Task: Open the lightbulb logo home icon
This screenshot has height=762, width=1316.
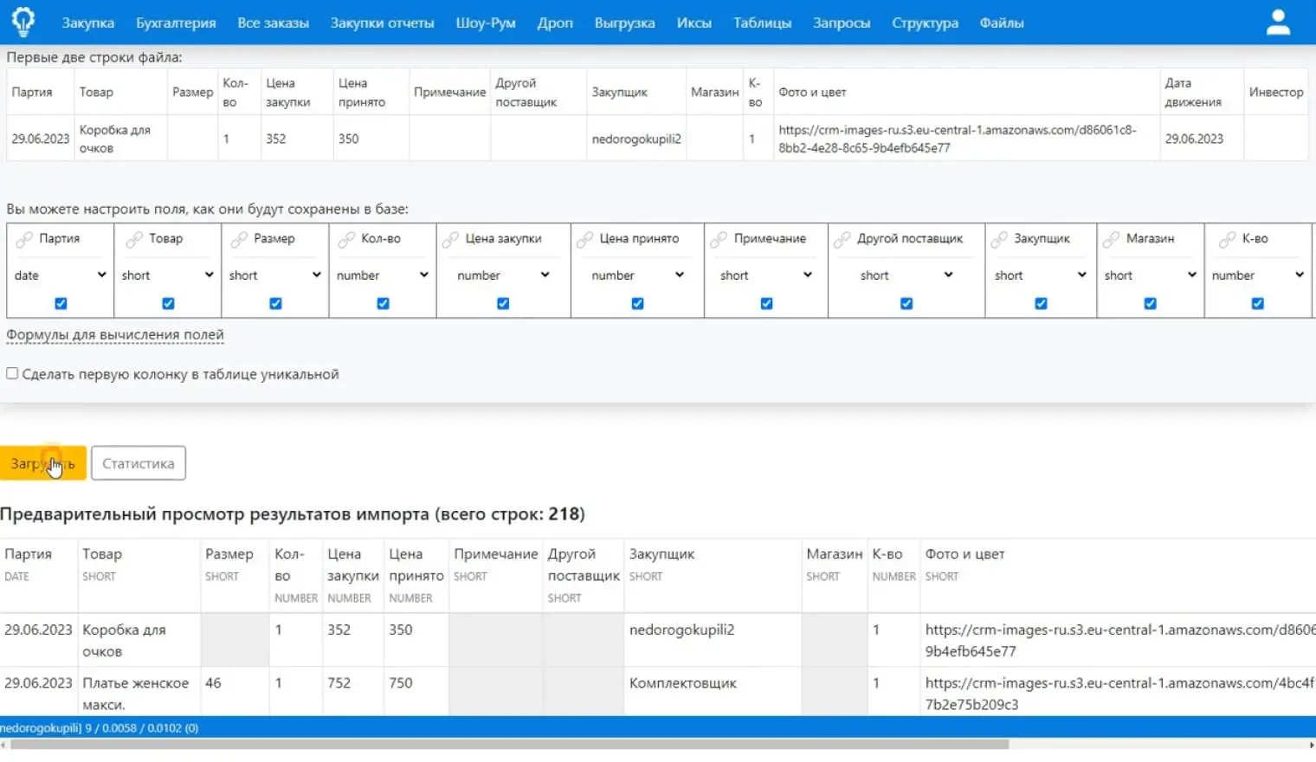Action: click(23, 22)
